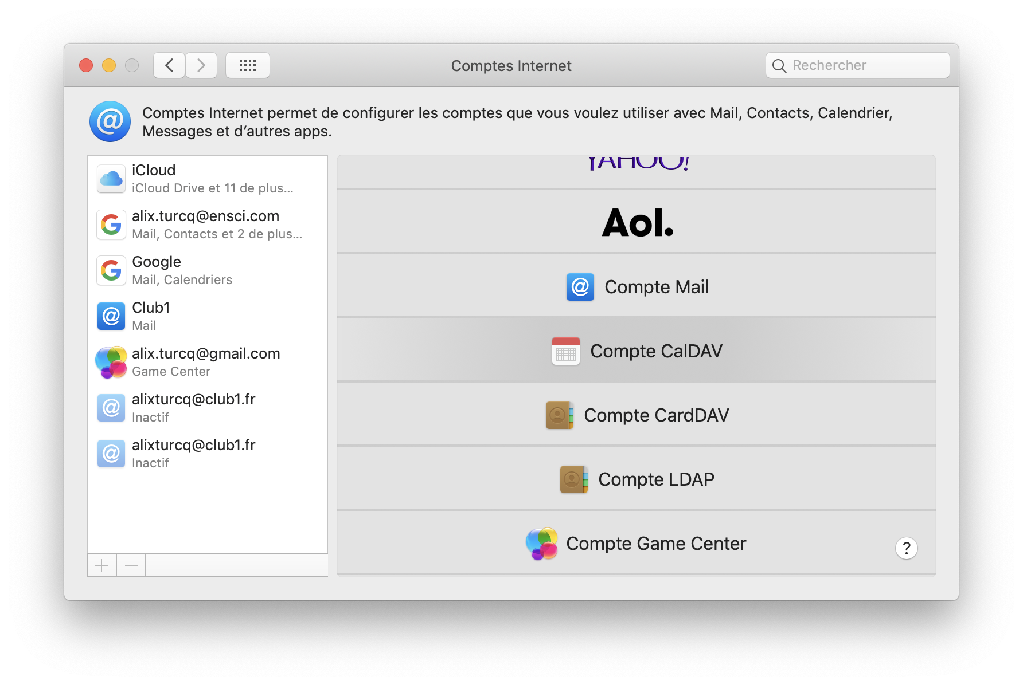Click the Rechercher search field

[x=858, y=65]
